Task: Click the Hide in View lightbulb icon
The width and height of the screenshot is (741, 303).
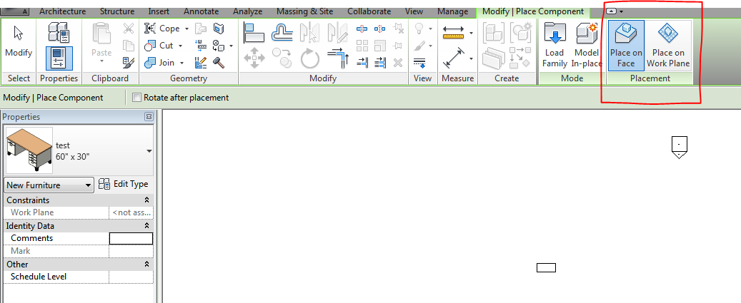Action: click(x=419, y=29)
